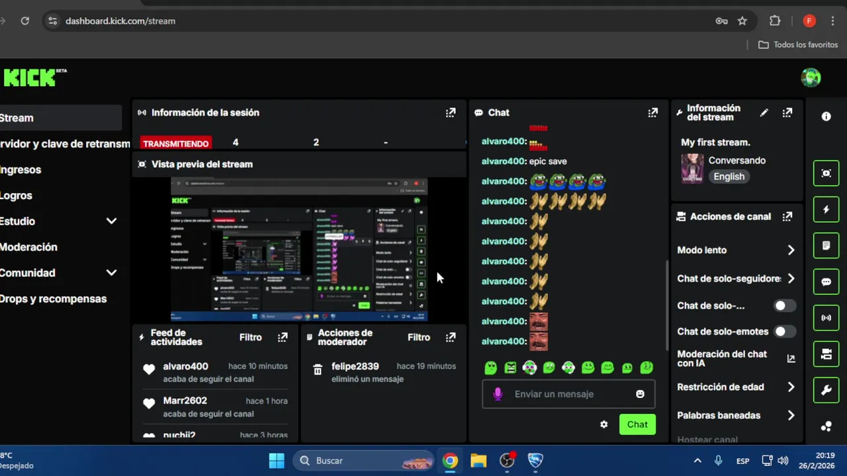Toggle the Chat de solo-... switch
Image resolution: width=847 pixels, height=476 pixels.
pos(785,305)
